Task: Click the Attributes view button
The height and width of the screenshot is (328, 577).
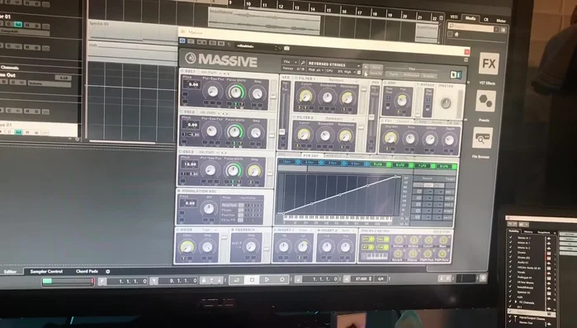Action: click(x=411, y=75)
